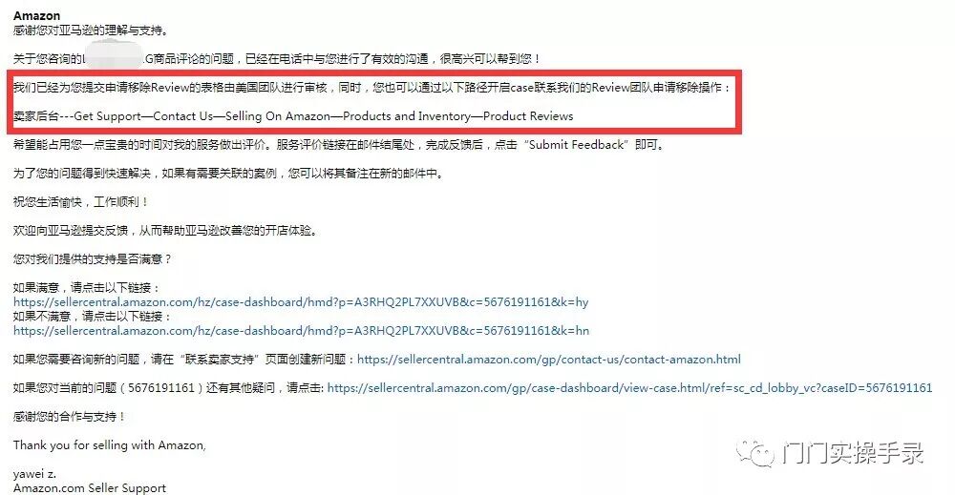Click the 'yawei z.' signature name
Viewport: 955px width, 495px height.
[34, 474]
